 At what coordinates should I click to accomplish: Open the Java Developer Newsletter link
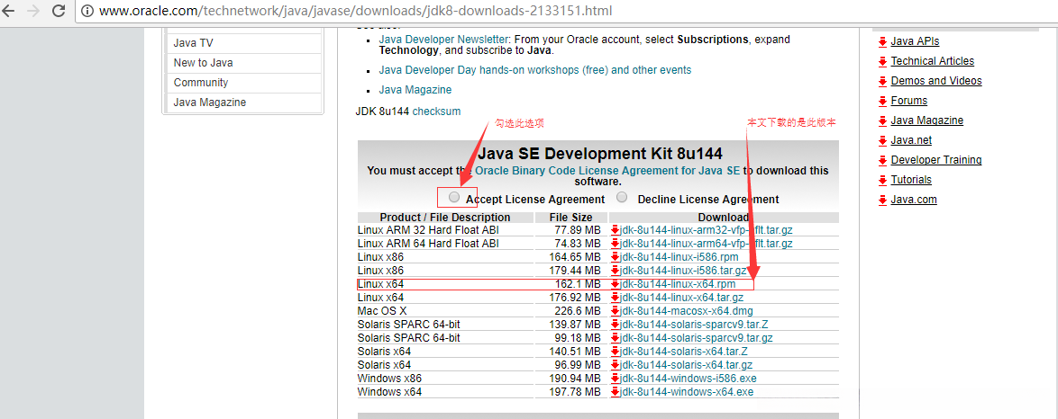tap(442, 40)
